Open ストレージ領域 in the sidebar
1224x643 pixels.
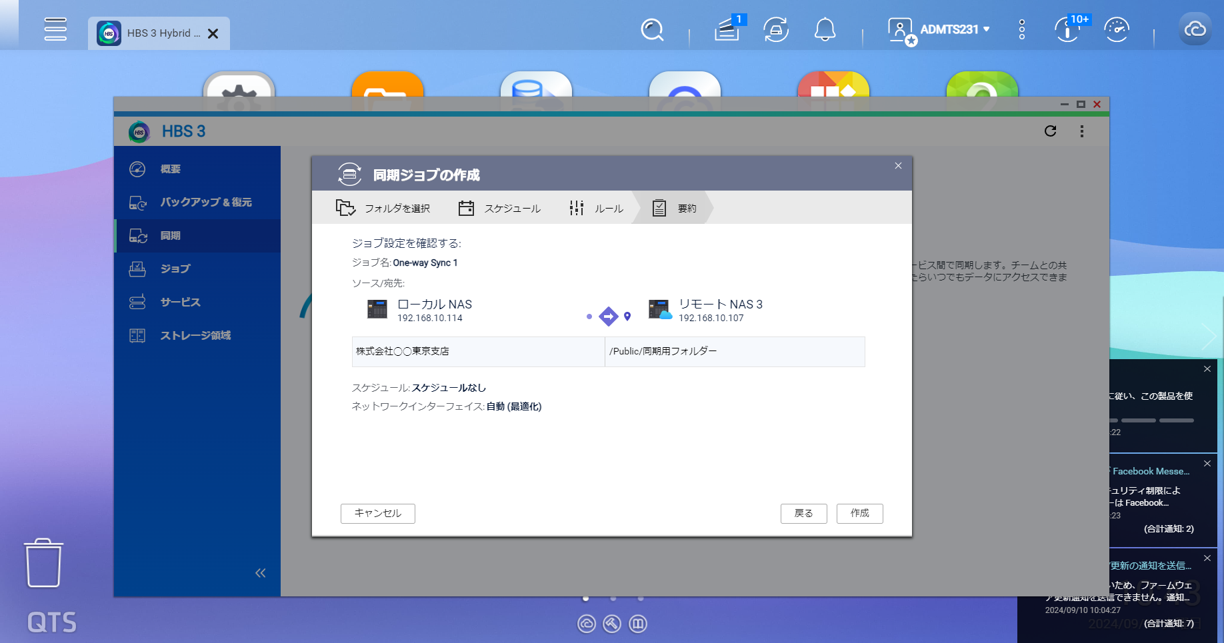(x=197, y=336)
